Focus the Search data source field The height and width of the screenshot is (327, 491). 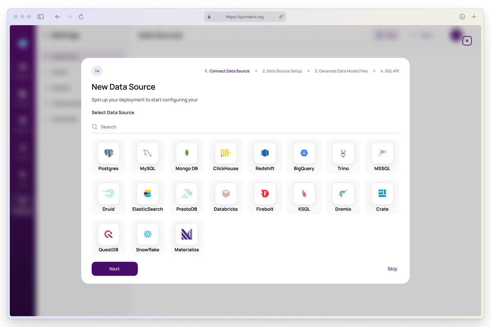coord(245,127)
